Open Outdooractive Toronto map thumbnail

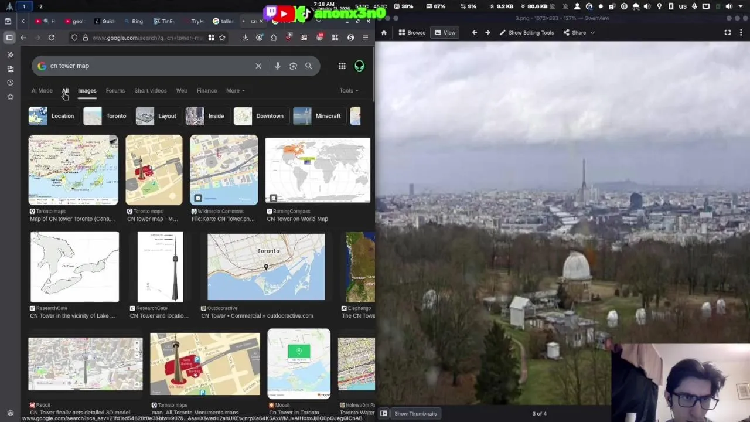pyautogui.click(x=266, y=267)
